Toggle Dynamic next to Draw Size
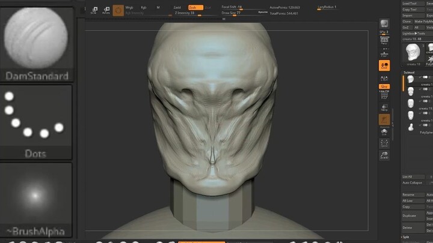The height and width of the screenshot is (243, 433). [x=263, y=13]
